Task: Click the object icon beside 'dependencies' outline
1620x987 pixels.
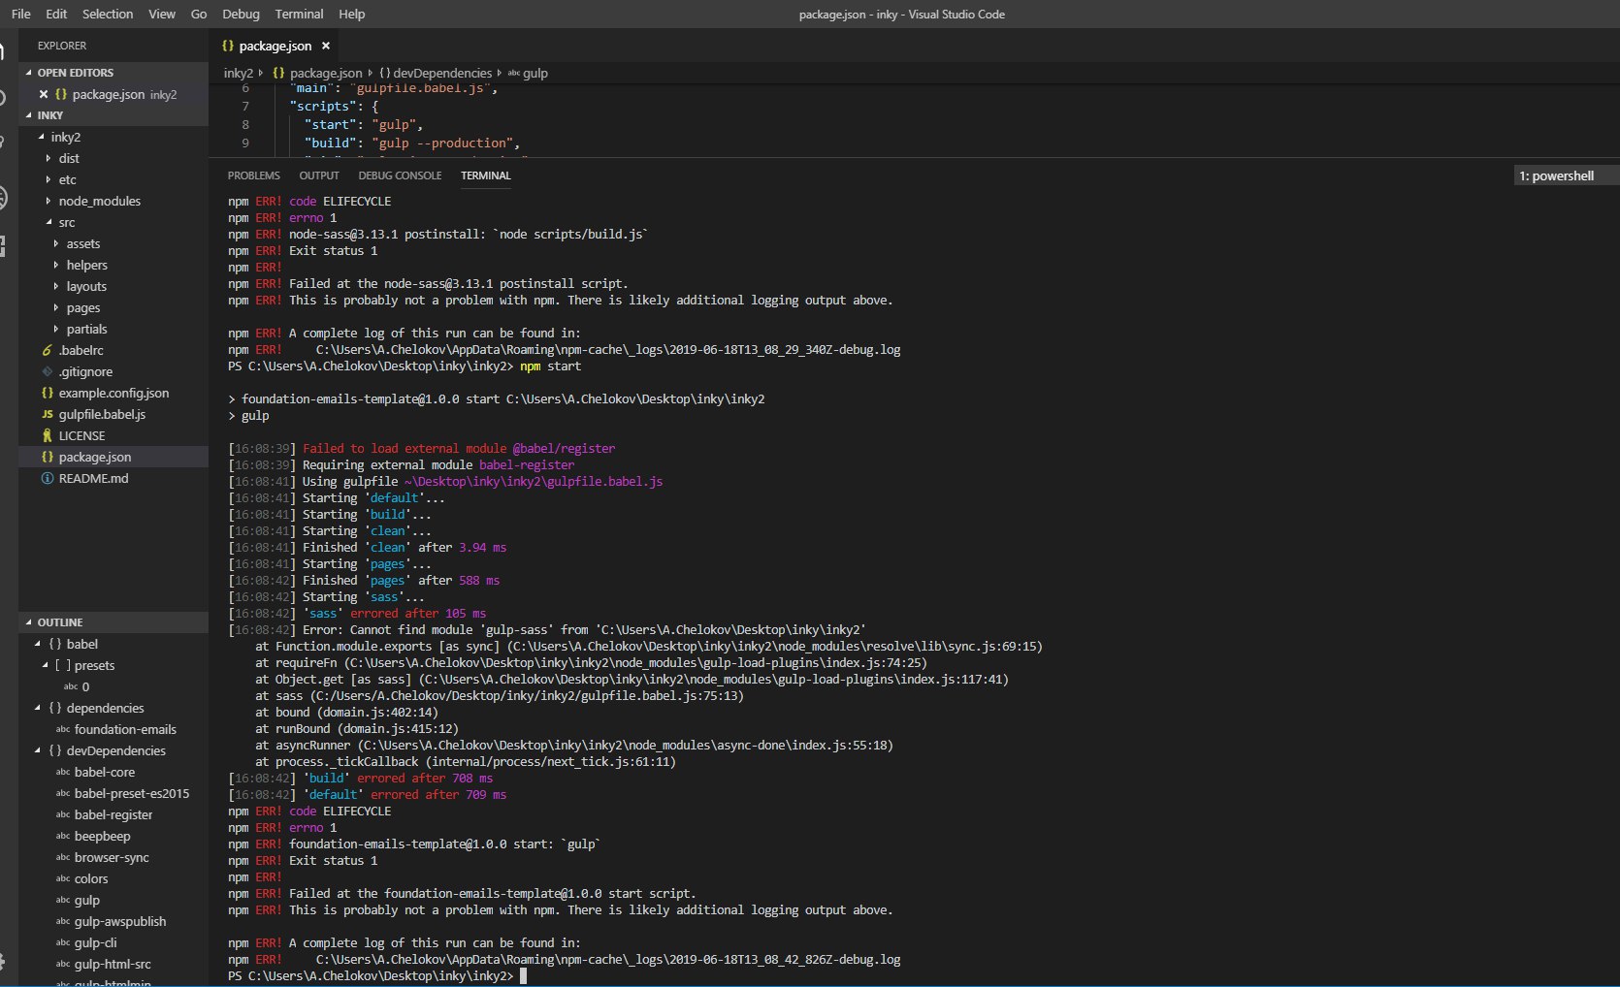Action: tap(55, 708)
